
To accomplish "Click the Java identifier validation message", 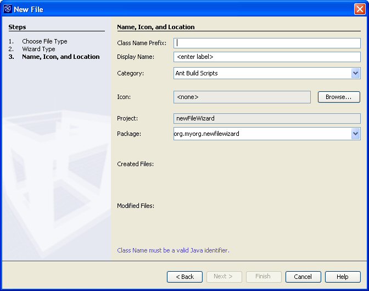I will tap(173, 250).
